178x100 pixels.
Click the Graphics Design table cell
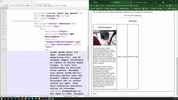pyautogui.click(x=122, y=57)
